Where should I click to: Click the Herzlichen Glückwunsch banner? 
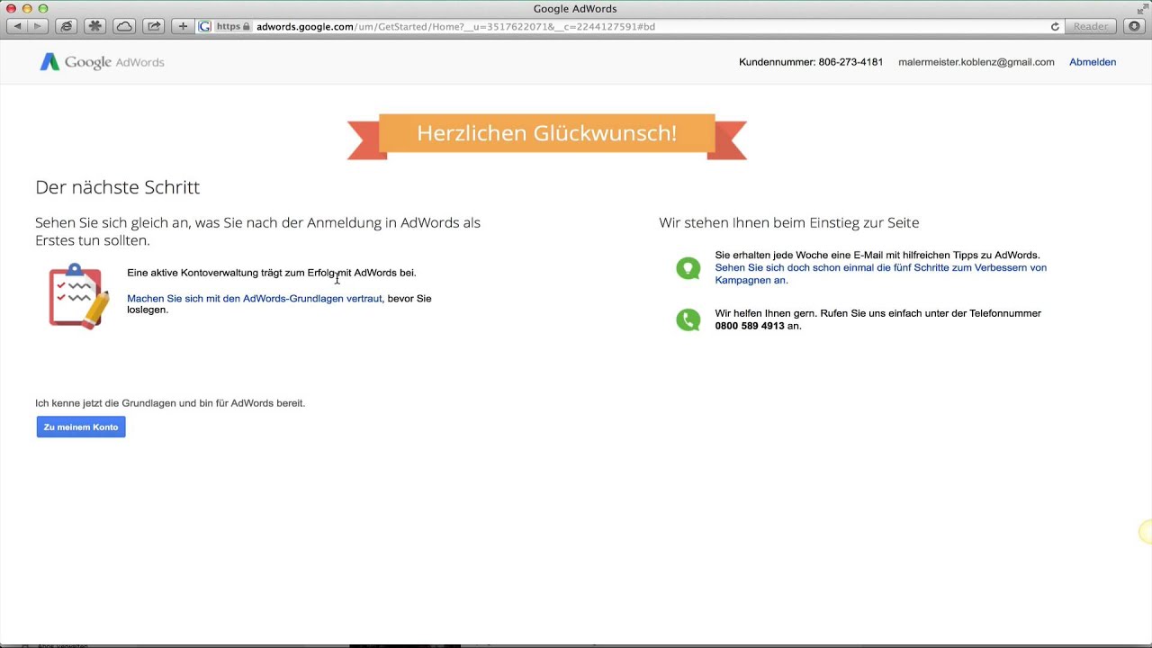pos(547,135)
